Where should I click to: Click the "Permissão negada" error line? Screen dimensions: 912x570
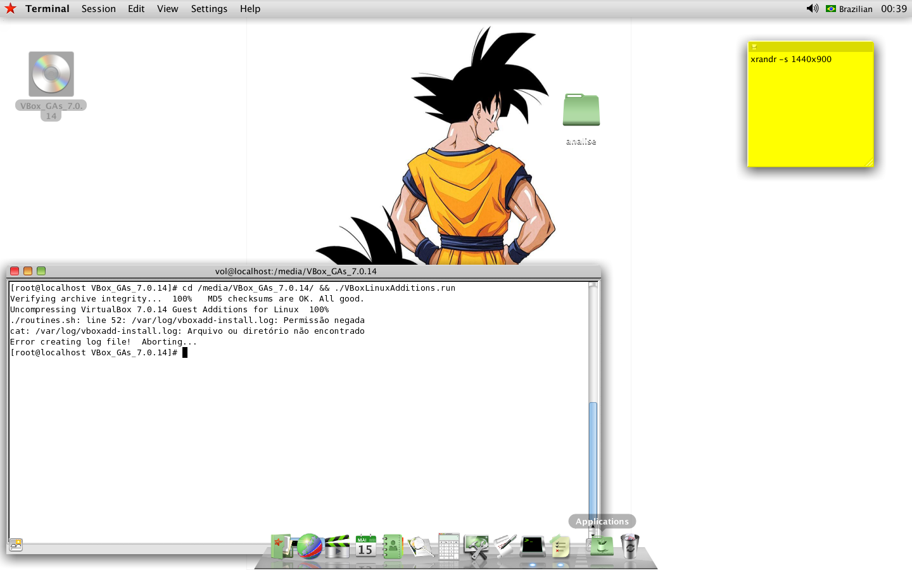click(187, 320)
